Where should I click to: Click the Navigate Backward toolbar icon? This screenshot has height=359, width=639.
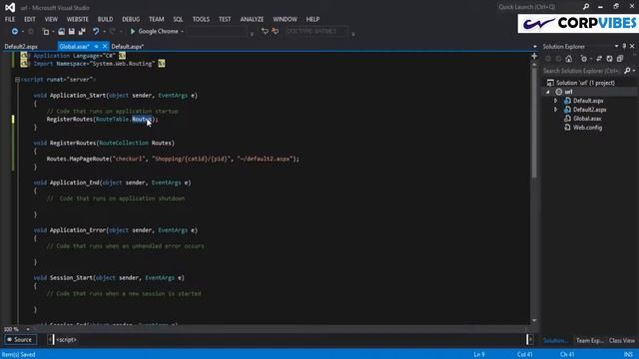15,31
